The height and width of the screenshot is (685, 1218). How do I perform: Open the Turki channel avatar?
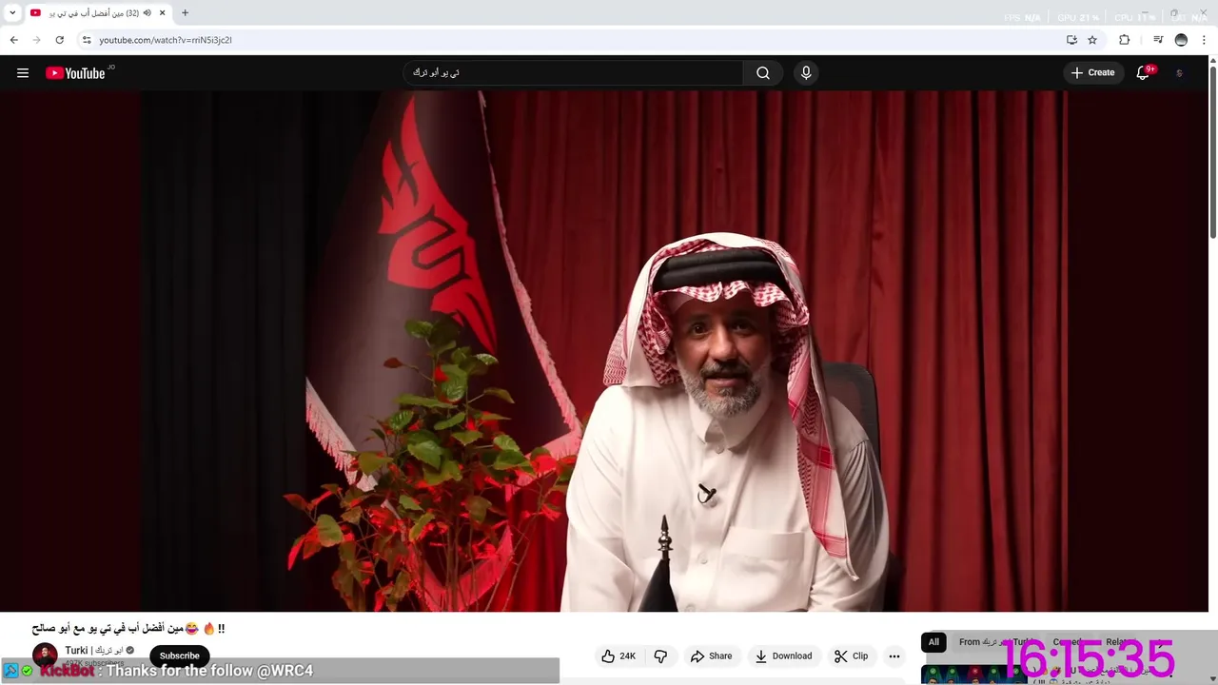(x=45, y=655)
